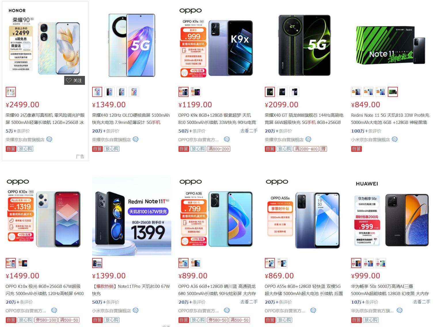Select second variant thumbnail under OPPO K9x
The width and height of the screenshot is (437, 327).
[x=196, y=92]
